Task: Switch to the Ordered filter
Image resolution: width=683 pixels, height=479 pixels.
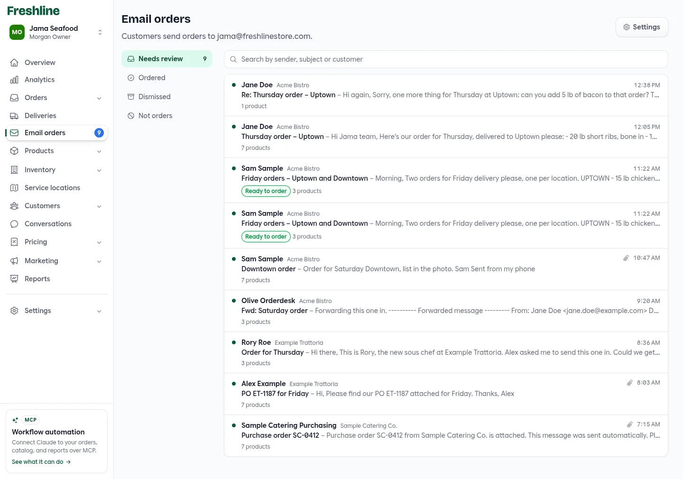Action: (x=167, y=78)
